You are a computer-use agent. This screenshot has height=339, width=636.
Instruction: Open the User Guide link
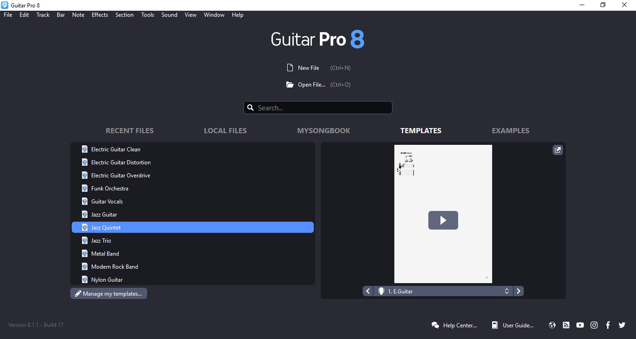pos(518,325)
